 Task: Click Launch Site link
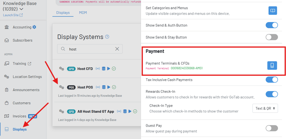click(x=13, y=15)
